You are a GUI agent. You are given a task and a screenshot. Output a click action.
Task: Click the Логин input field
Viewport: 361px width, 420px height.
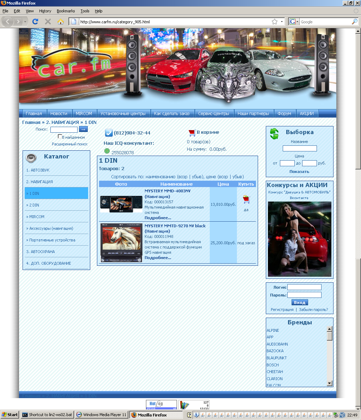pyautogui.click(x=304, y=287)
